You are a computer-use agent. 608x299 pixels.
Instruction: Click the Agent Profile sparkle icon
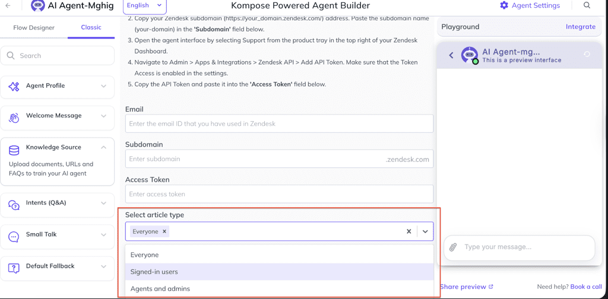coord(14,87)
